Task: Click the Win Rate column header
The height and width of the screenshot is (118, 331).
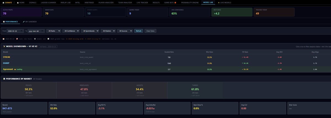Action: tap(210, 52)
